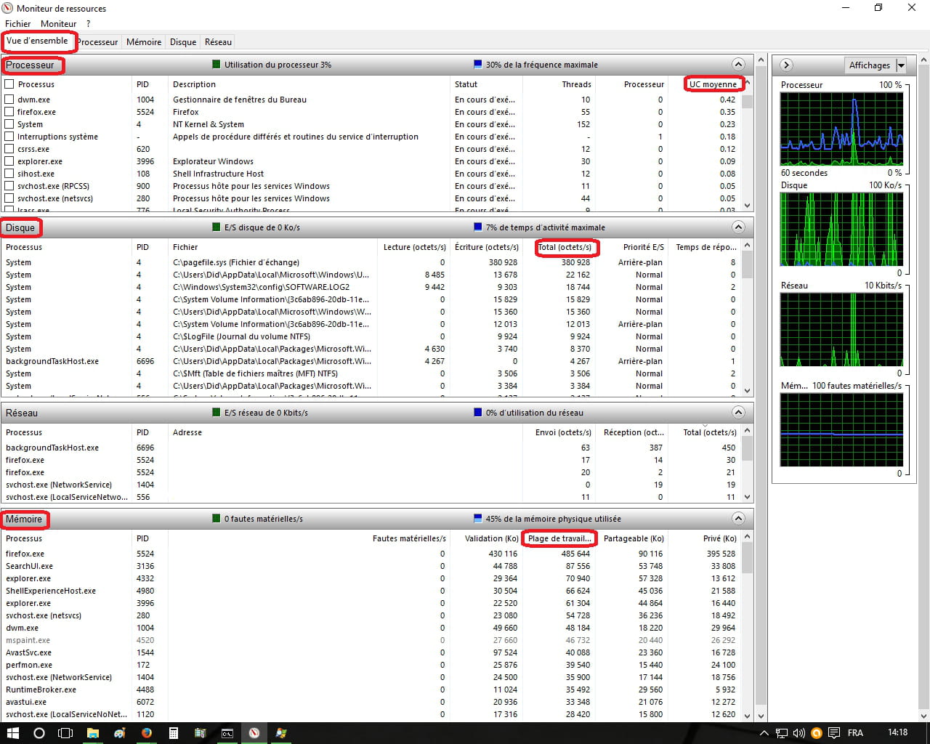930x744 pixels.
Task: Click the Command Prompt taskbar icon
Action: pos(227,732)
